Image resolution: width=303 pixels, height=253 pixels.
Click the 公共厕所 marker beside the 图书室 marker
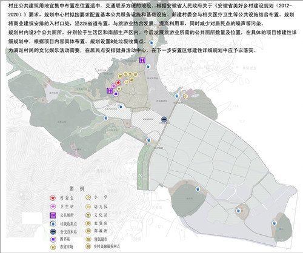[x=110, y=91]
